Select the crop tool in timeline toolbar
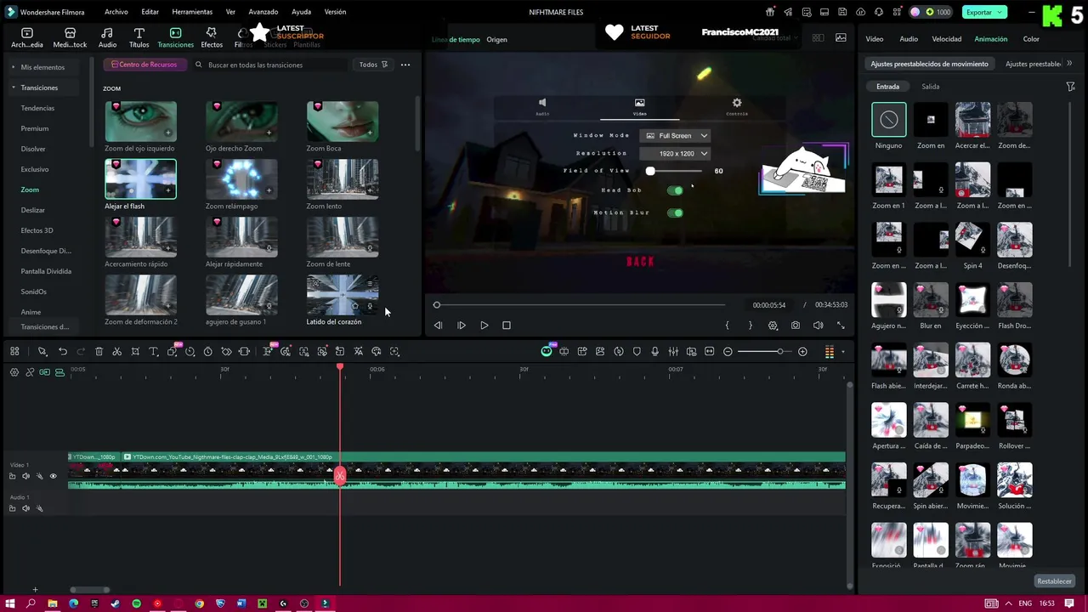The image size is (1088, 612). [x=135, y=351]
